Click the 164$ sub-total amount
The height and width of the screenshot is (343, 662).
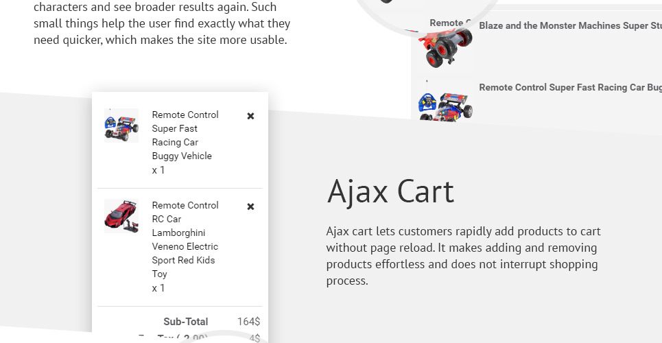click(248, 322)
